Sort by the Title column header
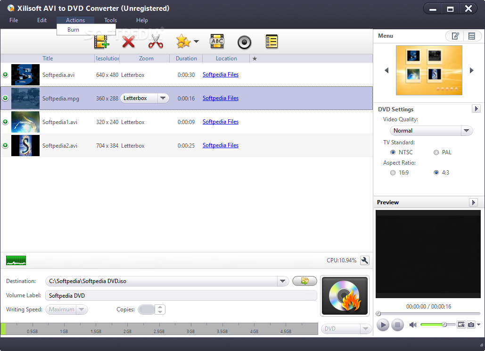 [x=48, y=58]
